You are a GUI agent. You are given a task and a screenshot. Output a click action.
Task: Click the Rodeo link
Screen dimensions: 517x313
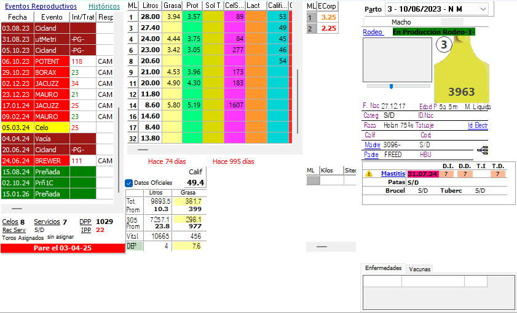[372, 32]
